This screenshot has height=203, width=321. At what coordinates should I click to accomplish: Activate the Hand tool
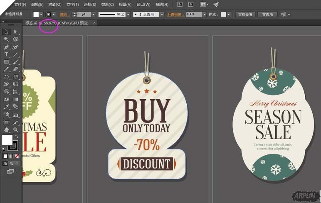click(x=7, y=130)
